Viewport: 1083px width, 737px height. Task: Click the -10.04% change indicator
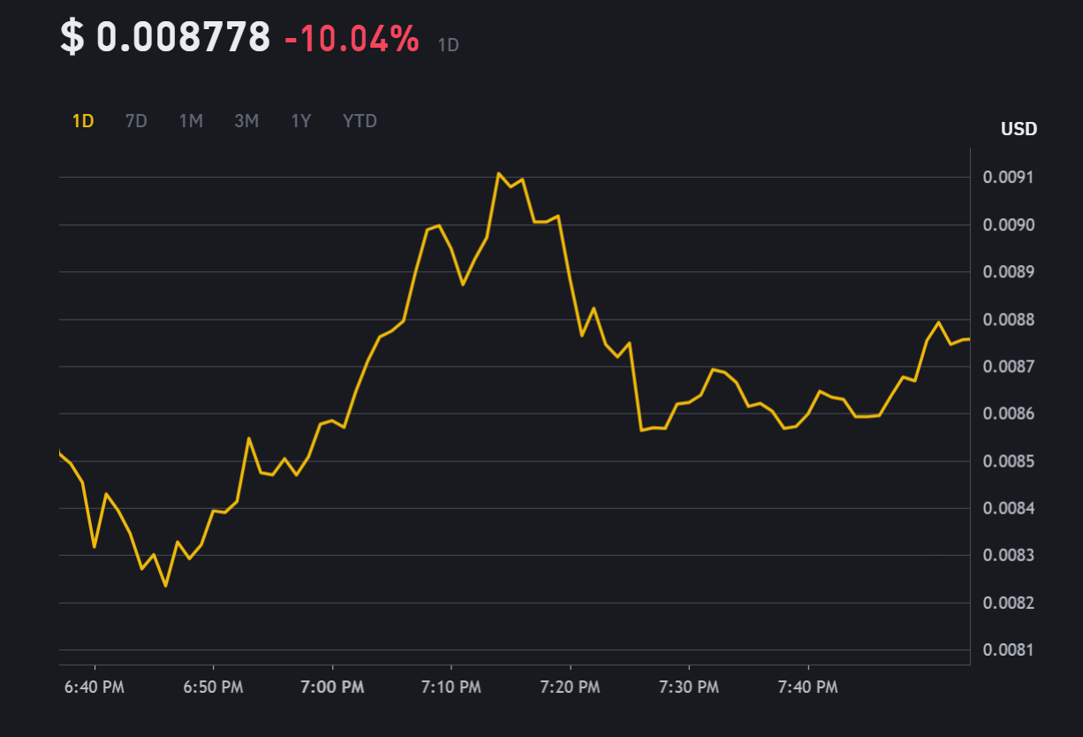[x=352, y=39]
